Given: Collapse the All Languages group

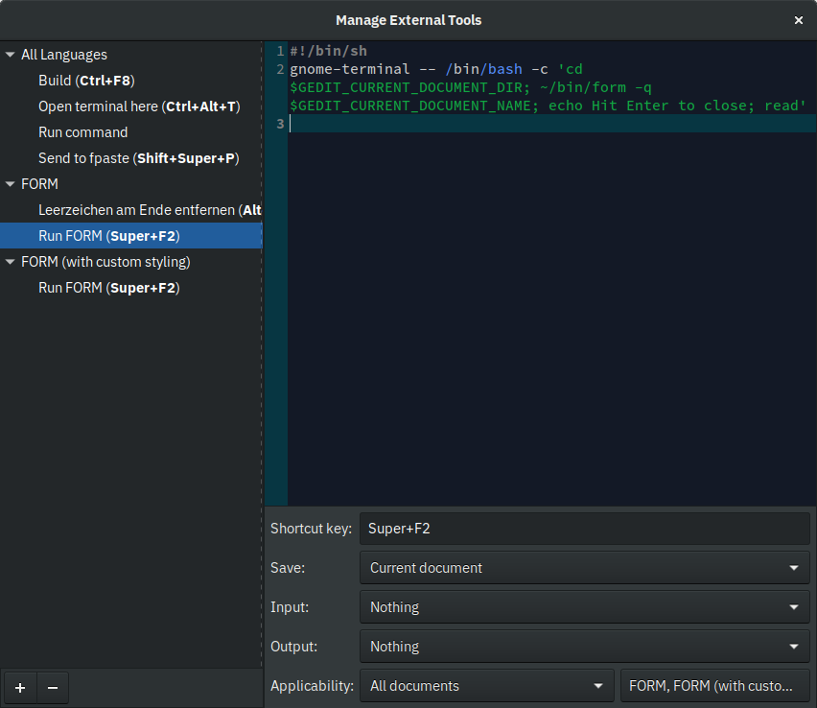Looking at the screenshot, I should click(x=10, y=55).
